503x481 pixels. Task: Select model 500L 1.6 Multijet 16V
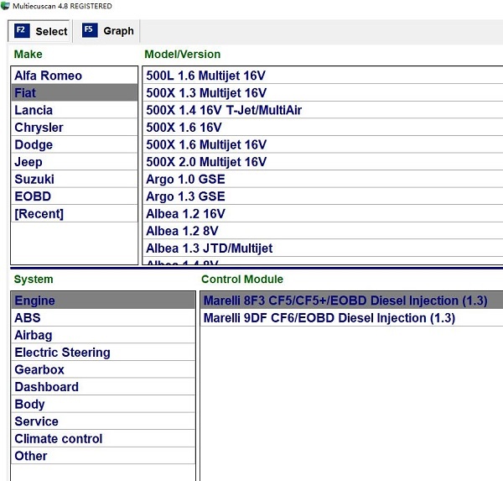(206, 76)
